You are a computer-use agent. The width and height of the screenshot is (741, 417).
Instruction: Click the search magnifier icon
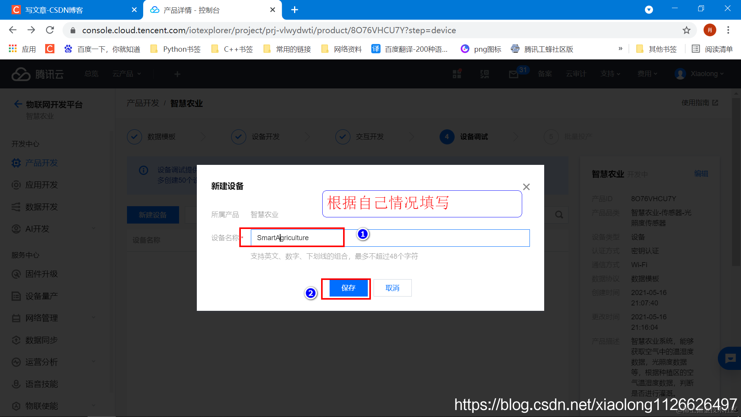[559, 215]
